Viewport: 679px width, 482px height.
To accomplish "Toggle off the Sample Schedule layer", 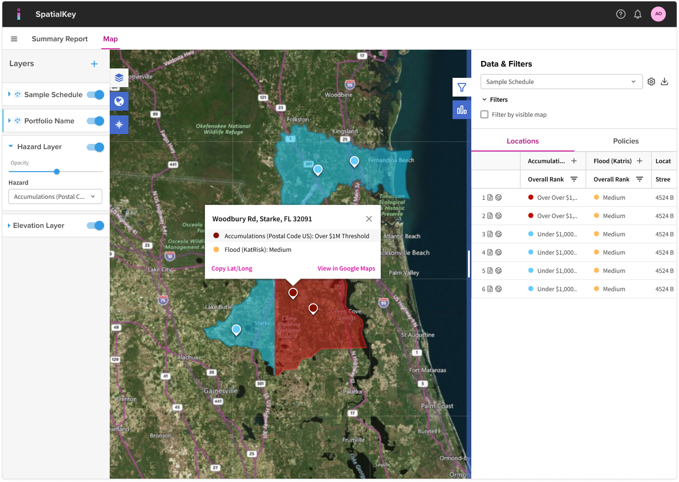I will 96,95.
